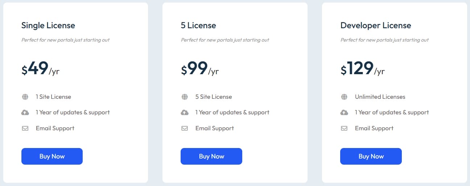Viewport: 470px width, 186px height.
Task: Click the cloud upload icon in Developer License card
Action: point(344,113)
